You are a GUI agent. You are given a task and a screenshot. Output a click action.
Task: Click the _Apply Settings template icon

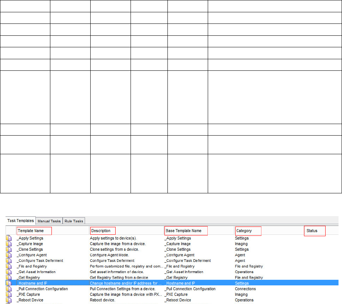[9, 238]
